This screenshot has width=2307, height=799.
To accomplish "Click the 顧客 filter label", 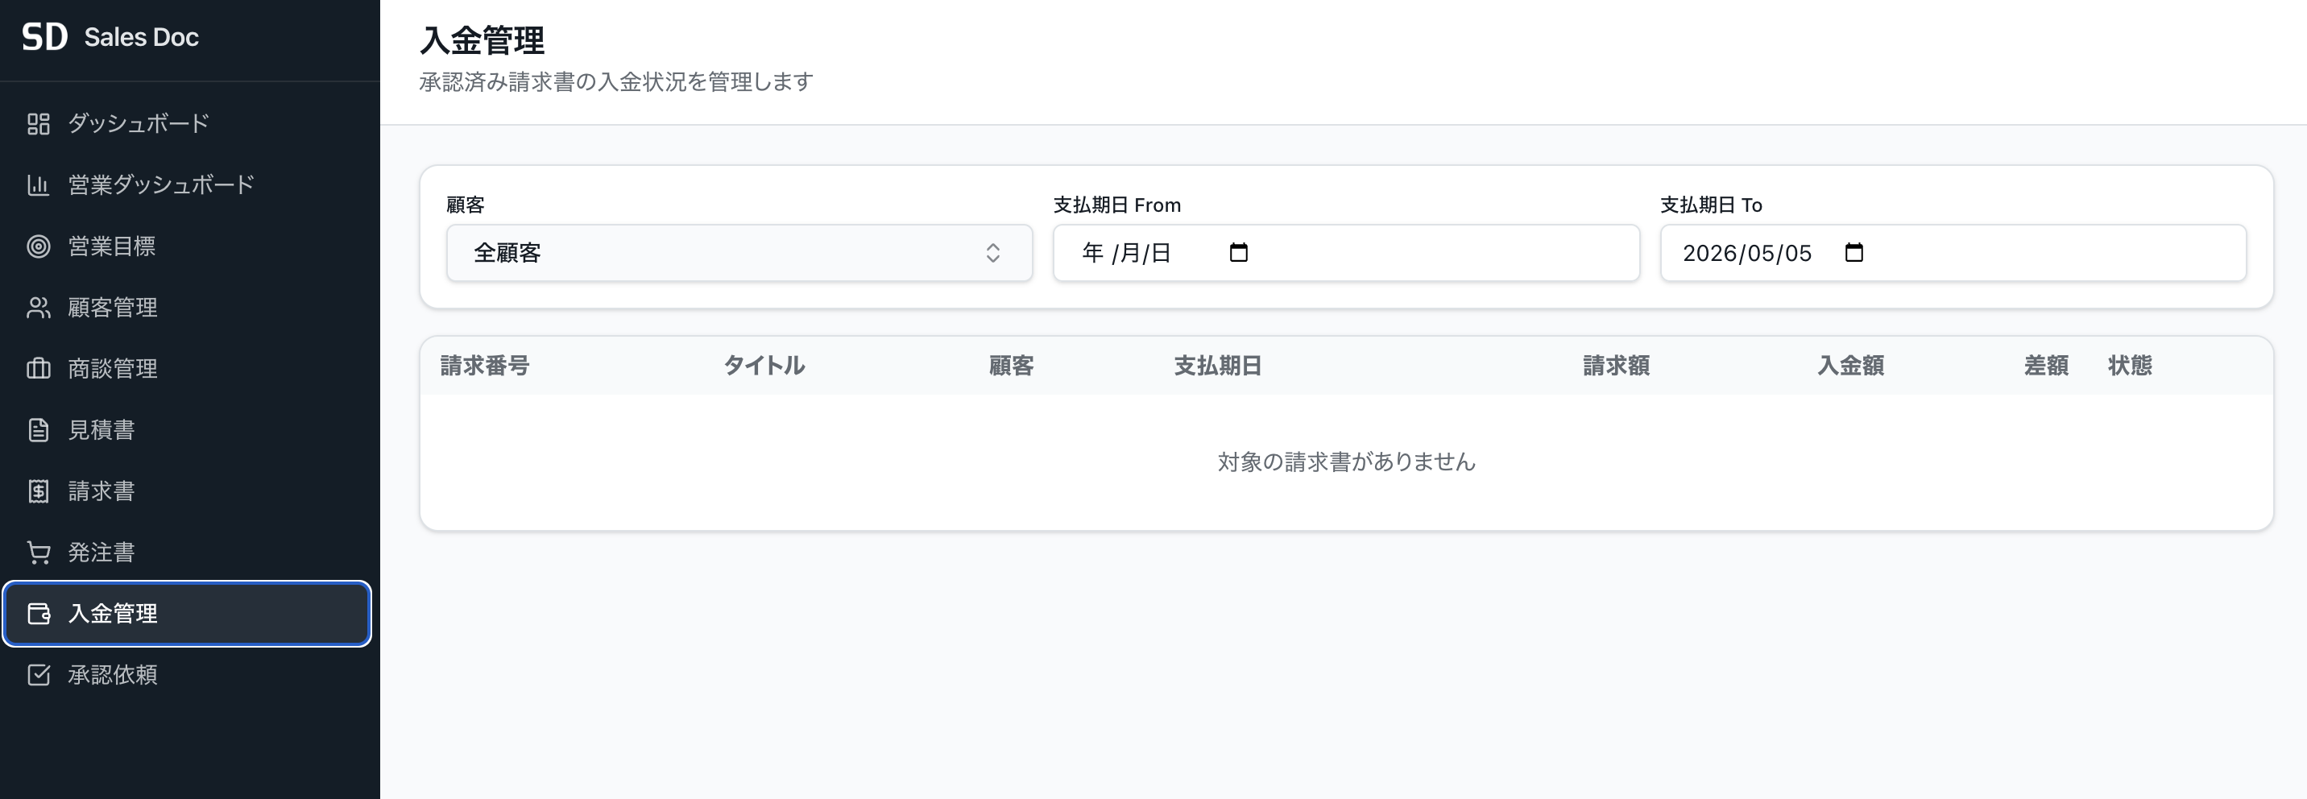I will click(465, 205).
